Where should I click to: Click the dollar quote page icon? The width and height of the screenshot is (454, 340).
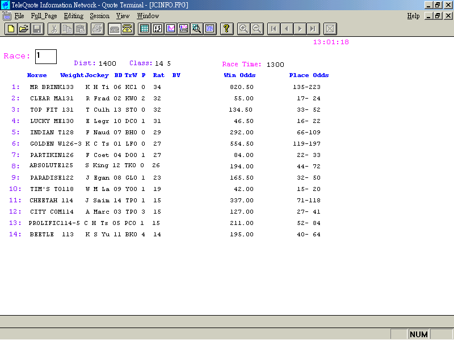(x=158, y=29)
